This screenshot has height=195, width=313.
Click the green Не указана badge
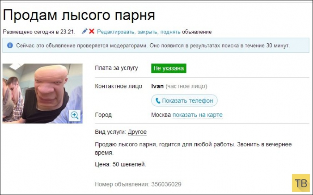click(169, 68)
